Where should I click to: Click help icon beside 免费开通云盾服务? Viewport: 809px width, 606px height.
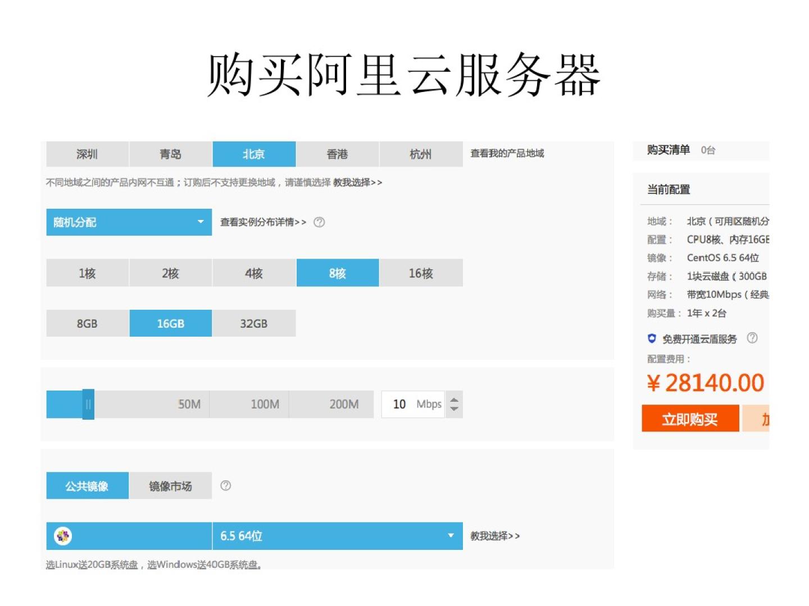[752, 338]
